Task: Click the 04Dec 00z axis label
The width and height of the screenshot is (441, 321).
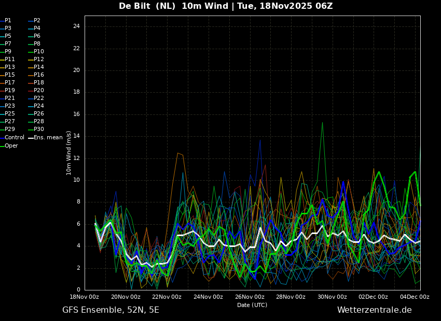Action: pos(415,297)
